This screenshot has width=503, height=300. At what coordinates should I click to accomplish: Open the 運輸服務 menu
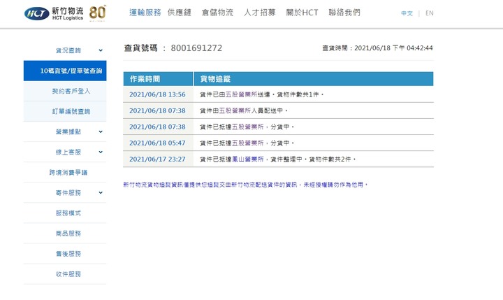point(145,13)
